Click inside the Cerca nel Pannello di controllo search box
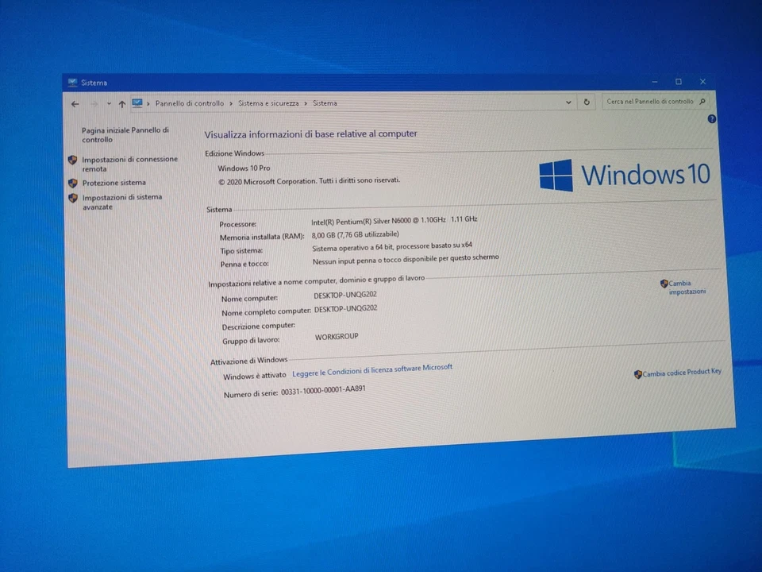Screen dimensions: 762x572 click(x=651, y=102)
